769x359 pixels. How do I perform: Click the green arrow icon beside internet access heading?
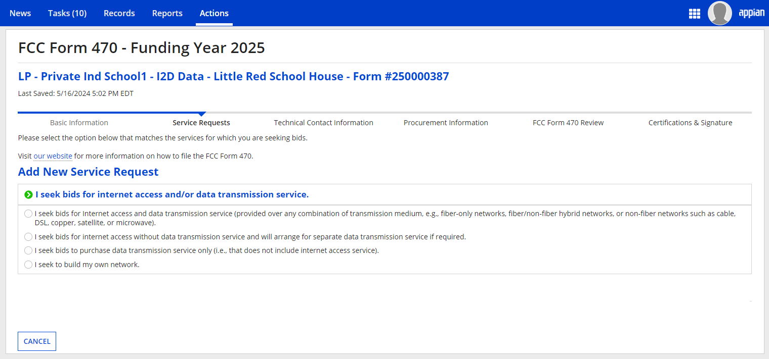[28, 194]
